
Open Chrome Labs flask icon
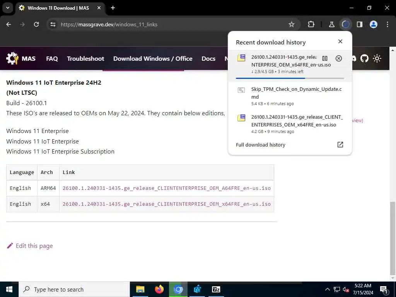331,24
